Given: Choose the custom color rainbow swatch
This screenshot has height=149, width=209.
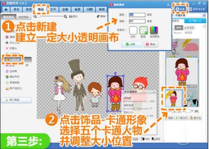Looking at the screenshot, I should coord(154,30).
